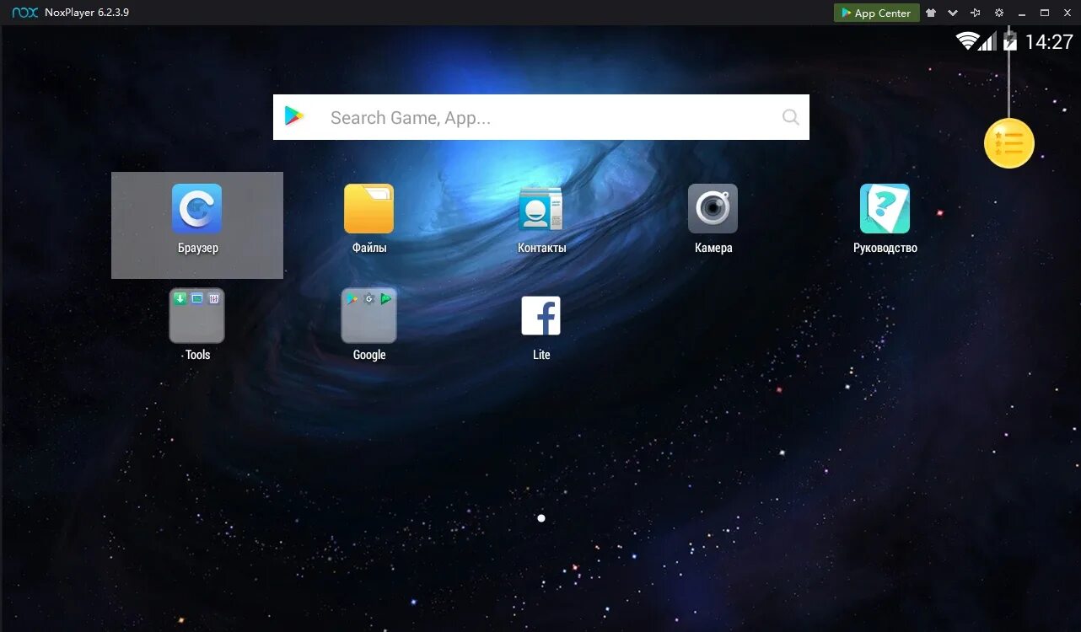Open NoxPlayer settings gear

click(x=999, y=13)
